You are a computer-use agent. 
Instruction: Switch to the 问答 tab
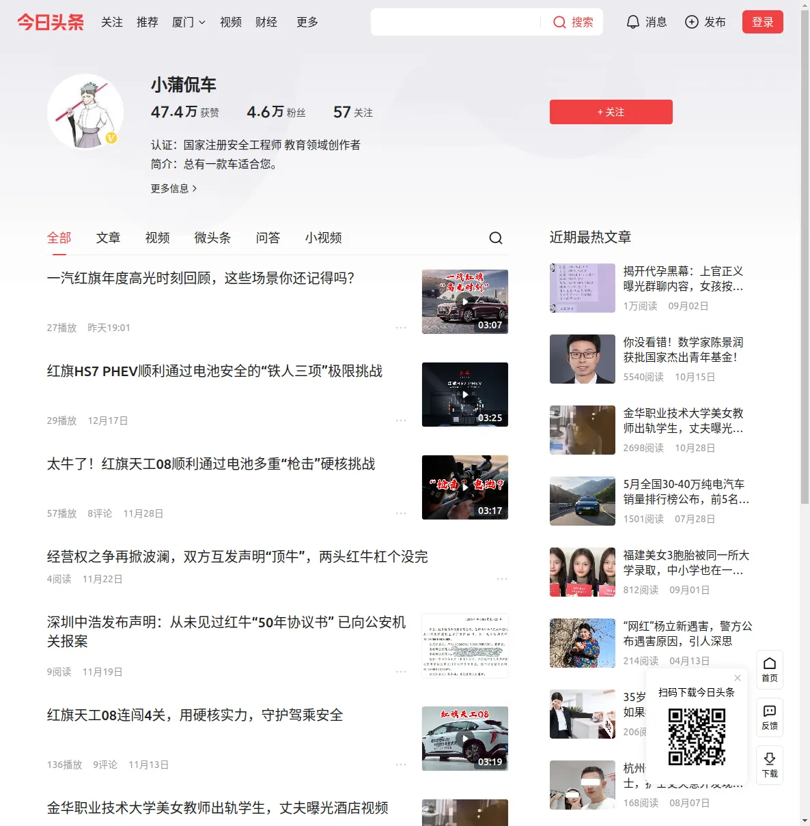268,238
